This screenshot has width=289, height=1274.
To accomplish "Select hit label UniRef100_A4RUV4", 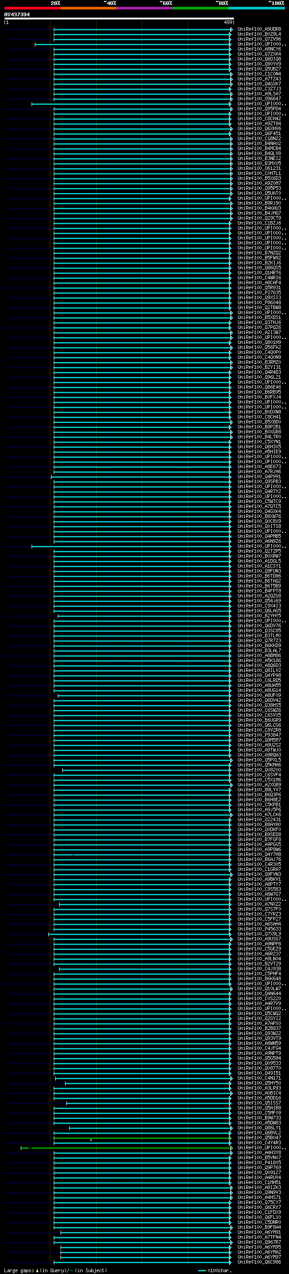I will [x=259, y=1178].
